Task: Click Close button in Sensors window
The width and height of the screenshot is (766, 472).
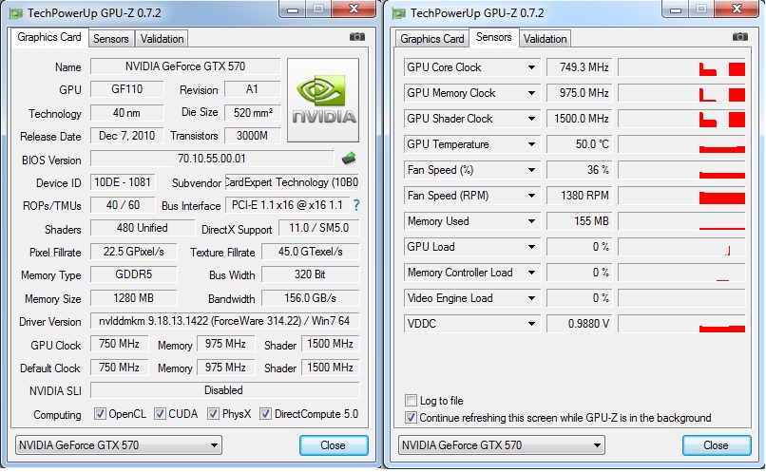Action: [x=717, y=445]
